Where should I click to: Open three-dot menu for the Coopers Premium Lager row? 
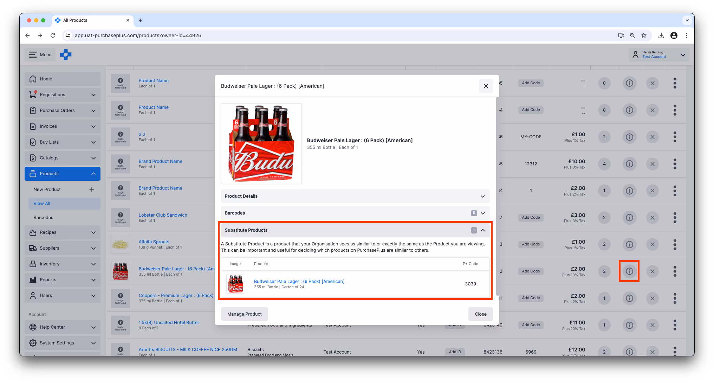pos(675,298)
